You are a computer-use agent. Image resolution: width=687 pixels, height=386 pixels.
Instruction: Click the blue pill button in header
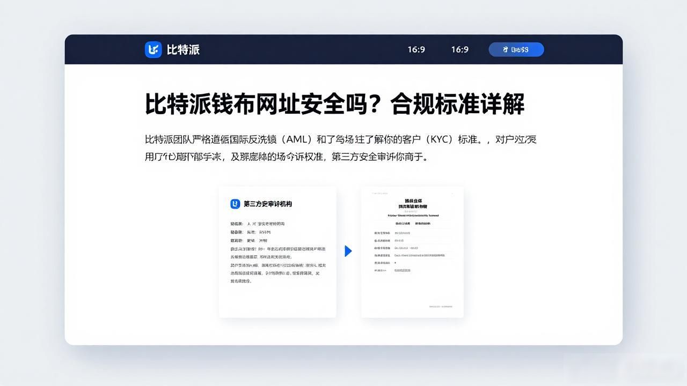click(516, 49)
